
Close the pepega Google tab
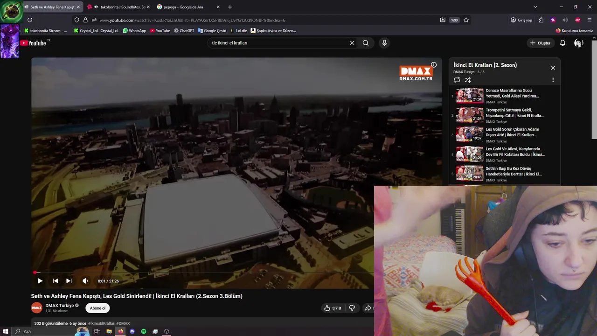click(x=218, y=7)
